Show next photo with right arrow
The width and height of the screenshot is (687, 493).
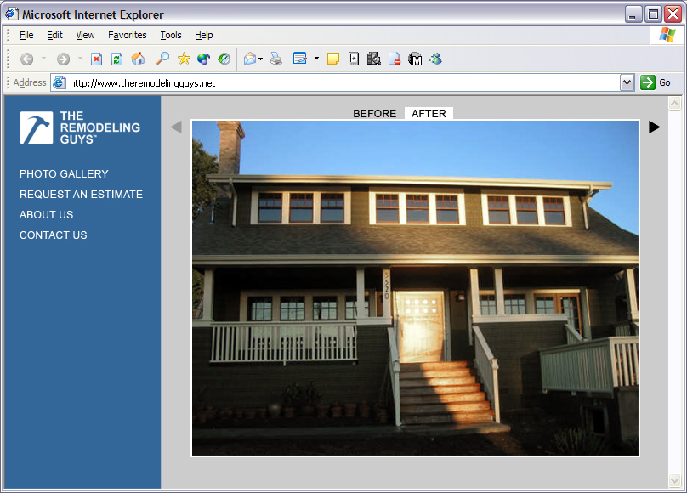(654, 127)
